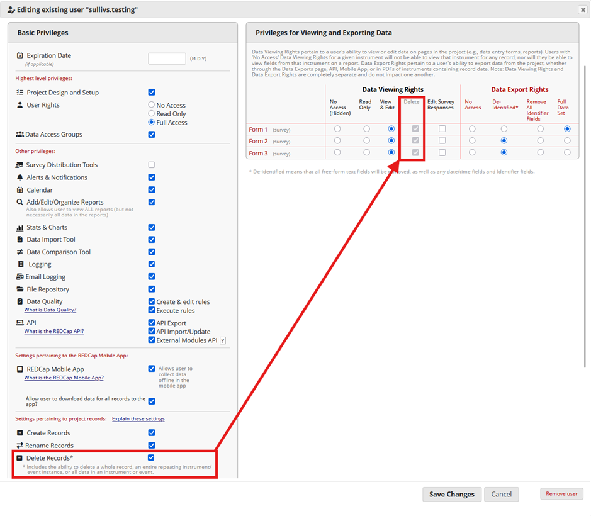This screenshot has height=516, width=591.
Task: Open What is the REDCap Mobile App? link
Action: pyautogui.click(x=64, y=378)
